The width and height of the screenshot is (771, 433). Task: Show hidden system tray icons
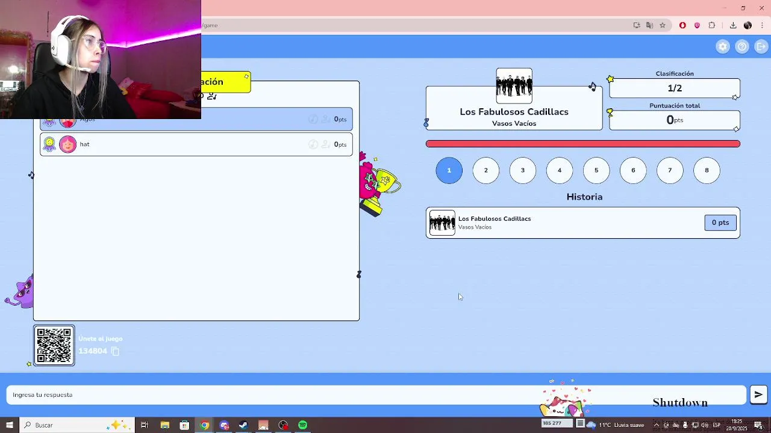(x=657, y=425)
